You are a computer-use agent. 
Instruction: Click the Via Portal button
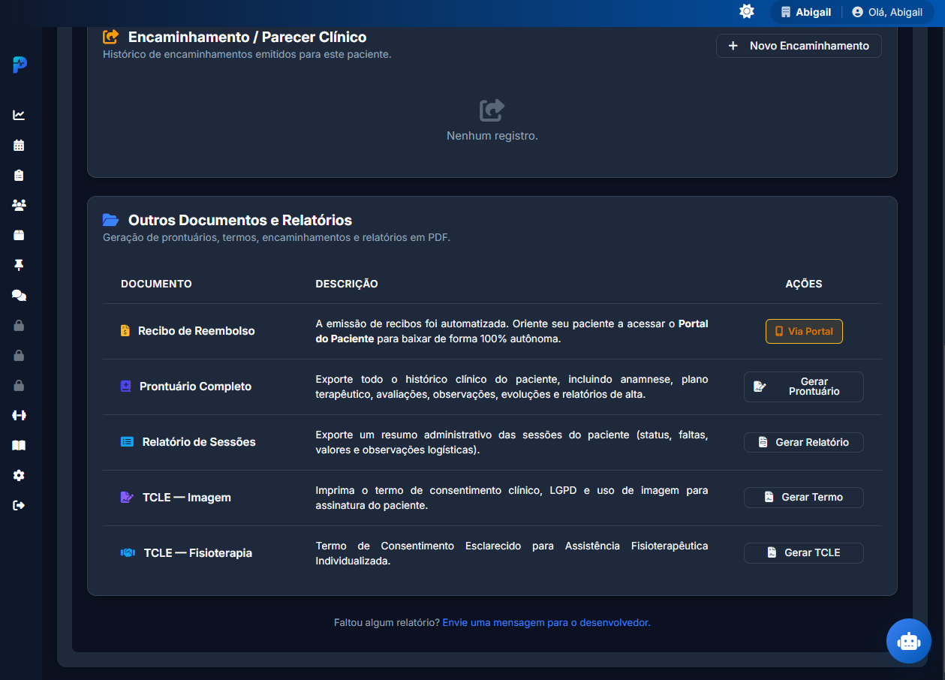(804, 331)
